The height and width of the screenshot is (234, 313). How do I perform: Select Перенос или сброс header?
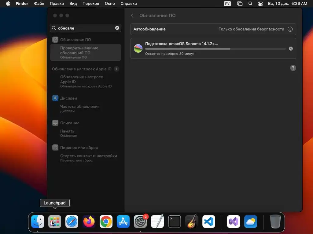(x=79, y=148)
